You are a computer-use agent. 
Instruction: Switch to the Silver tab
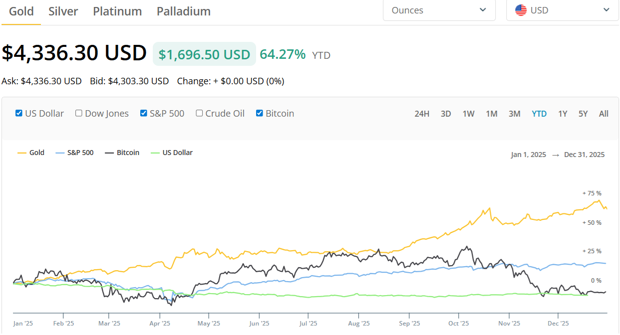[63, 11]
